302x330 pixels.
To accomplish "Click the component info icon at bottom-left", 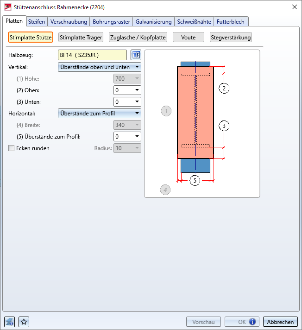I will pos(10,322).
